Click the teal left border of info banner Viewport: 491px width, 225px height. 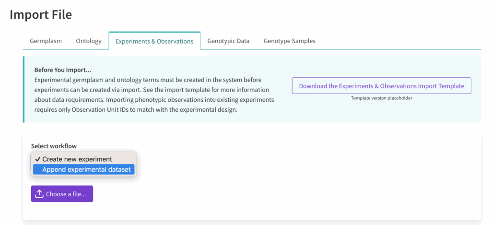pyautogui.click(x=23, y=89)
